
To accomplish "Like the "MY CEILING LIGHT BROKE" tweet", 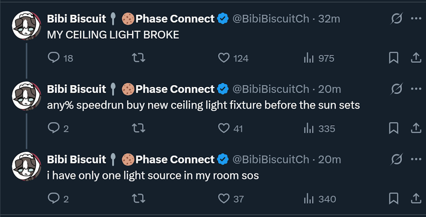I will pyautogui.click(x=224, y=58).
